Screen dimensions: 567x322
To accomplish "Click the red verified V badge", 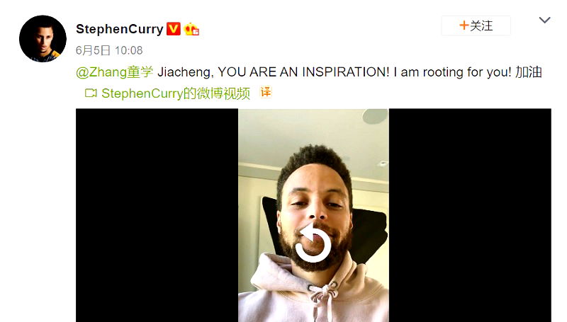I will [x=173, y=28].
